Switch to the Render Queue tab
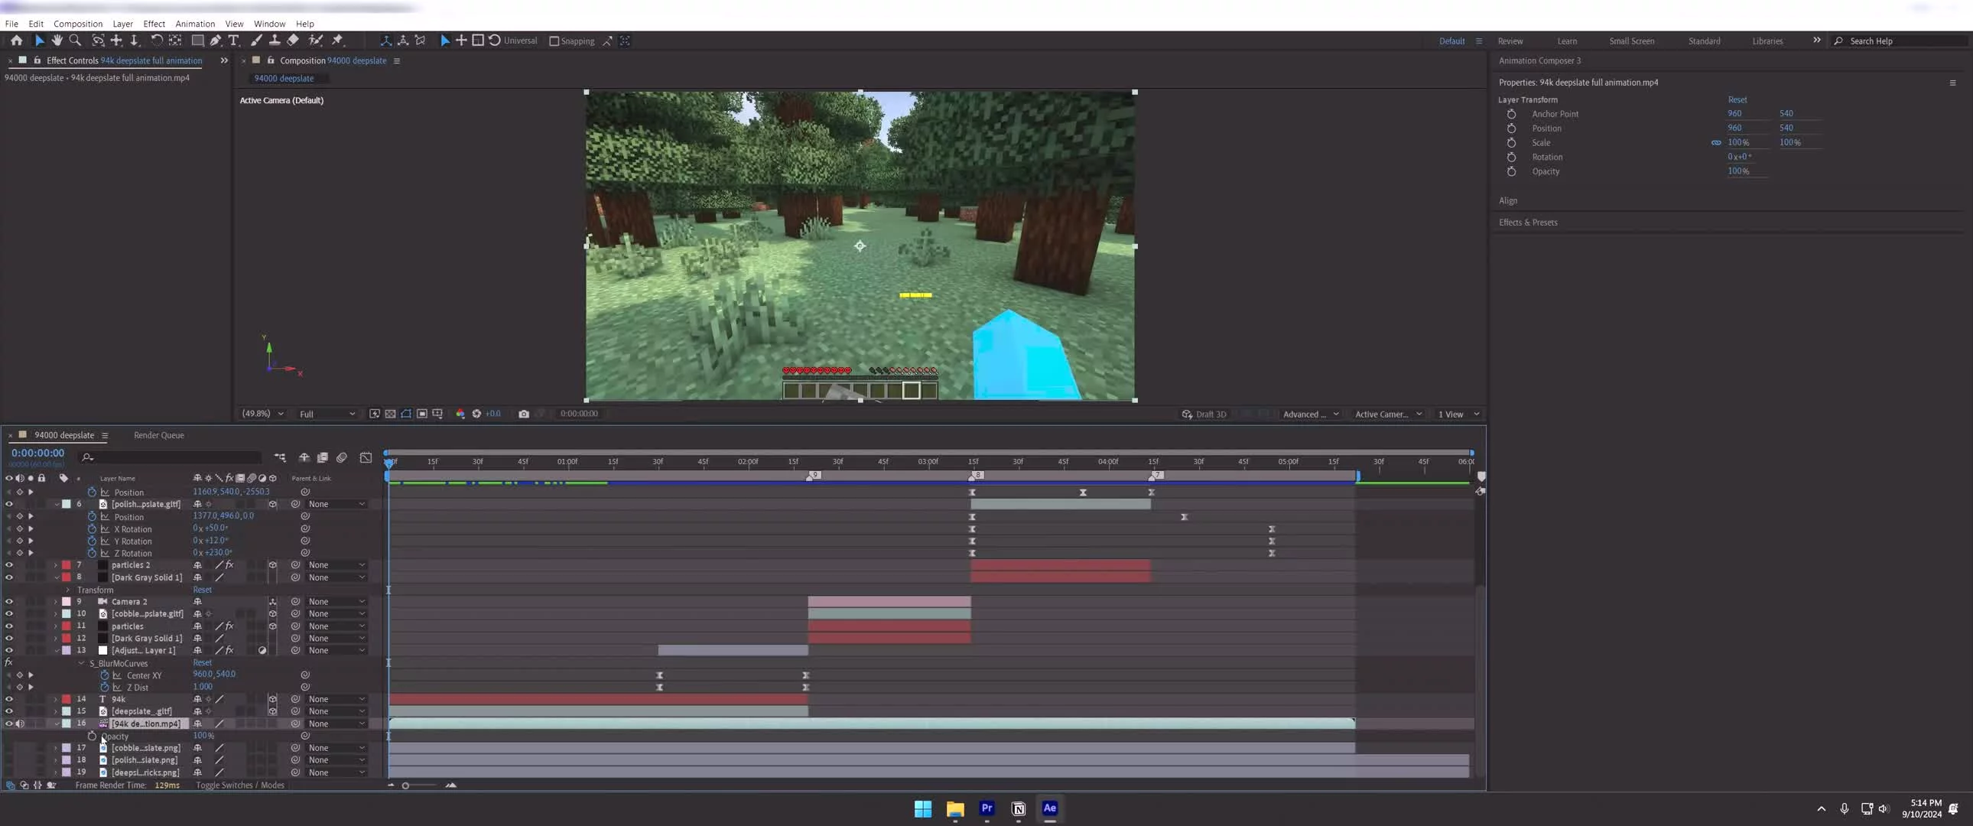The height and width of the screenshot is (826, 1973). click(158, 435)
